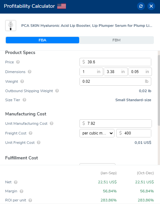This screenshot has width=160, height=204.
Task: Click the freight cost amount field showing 400
Action: pos(134,133)
